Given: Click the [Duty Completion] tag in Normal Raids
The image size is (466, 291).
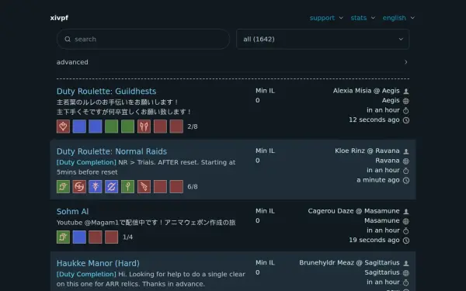Looking at the screenshot, I should (86, 162).
